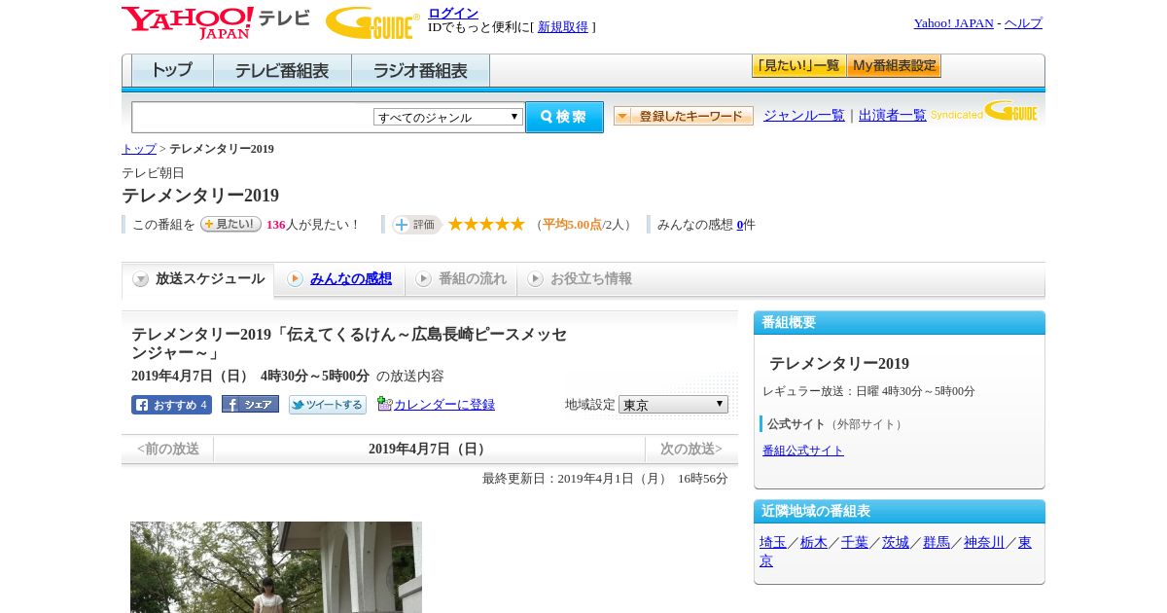Open the すべてのジャンル genre dropdown
Viewport: 1167px width, 613px height.
tap(448, 117)
